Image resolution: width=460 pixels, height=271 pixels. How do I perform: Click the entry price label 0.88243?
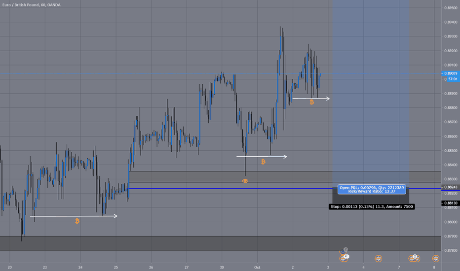pos(450,187)
